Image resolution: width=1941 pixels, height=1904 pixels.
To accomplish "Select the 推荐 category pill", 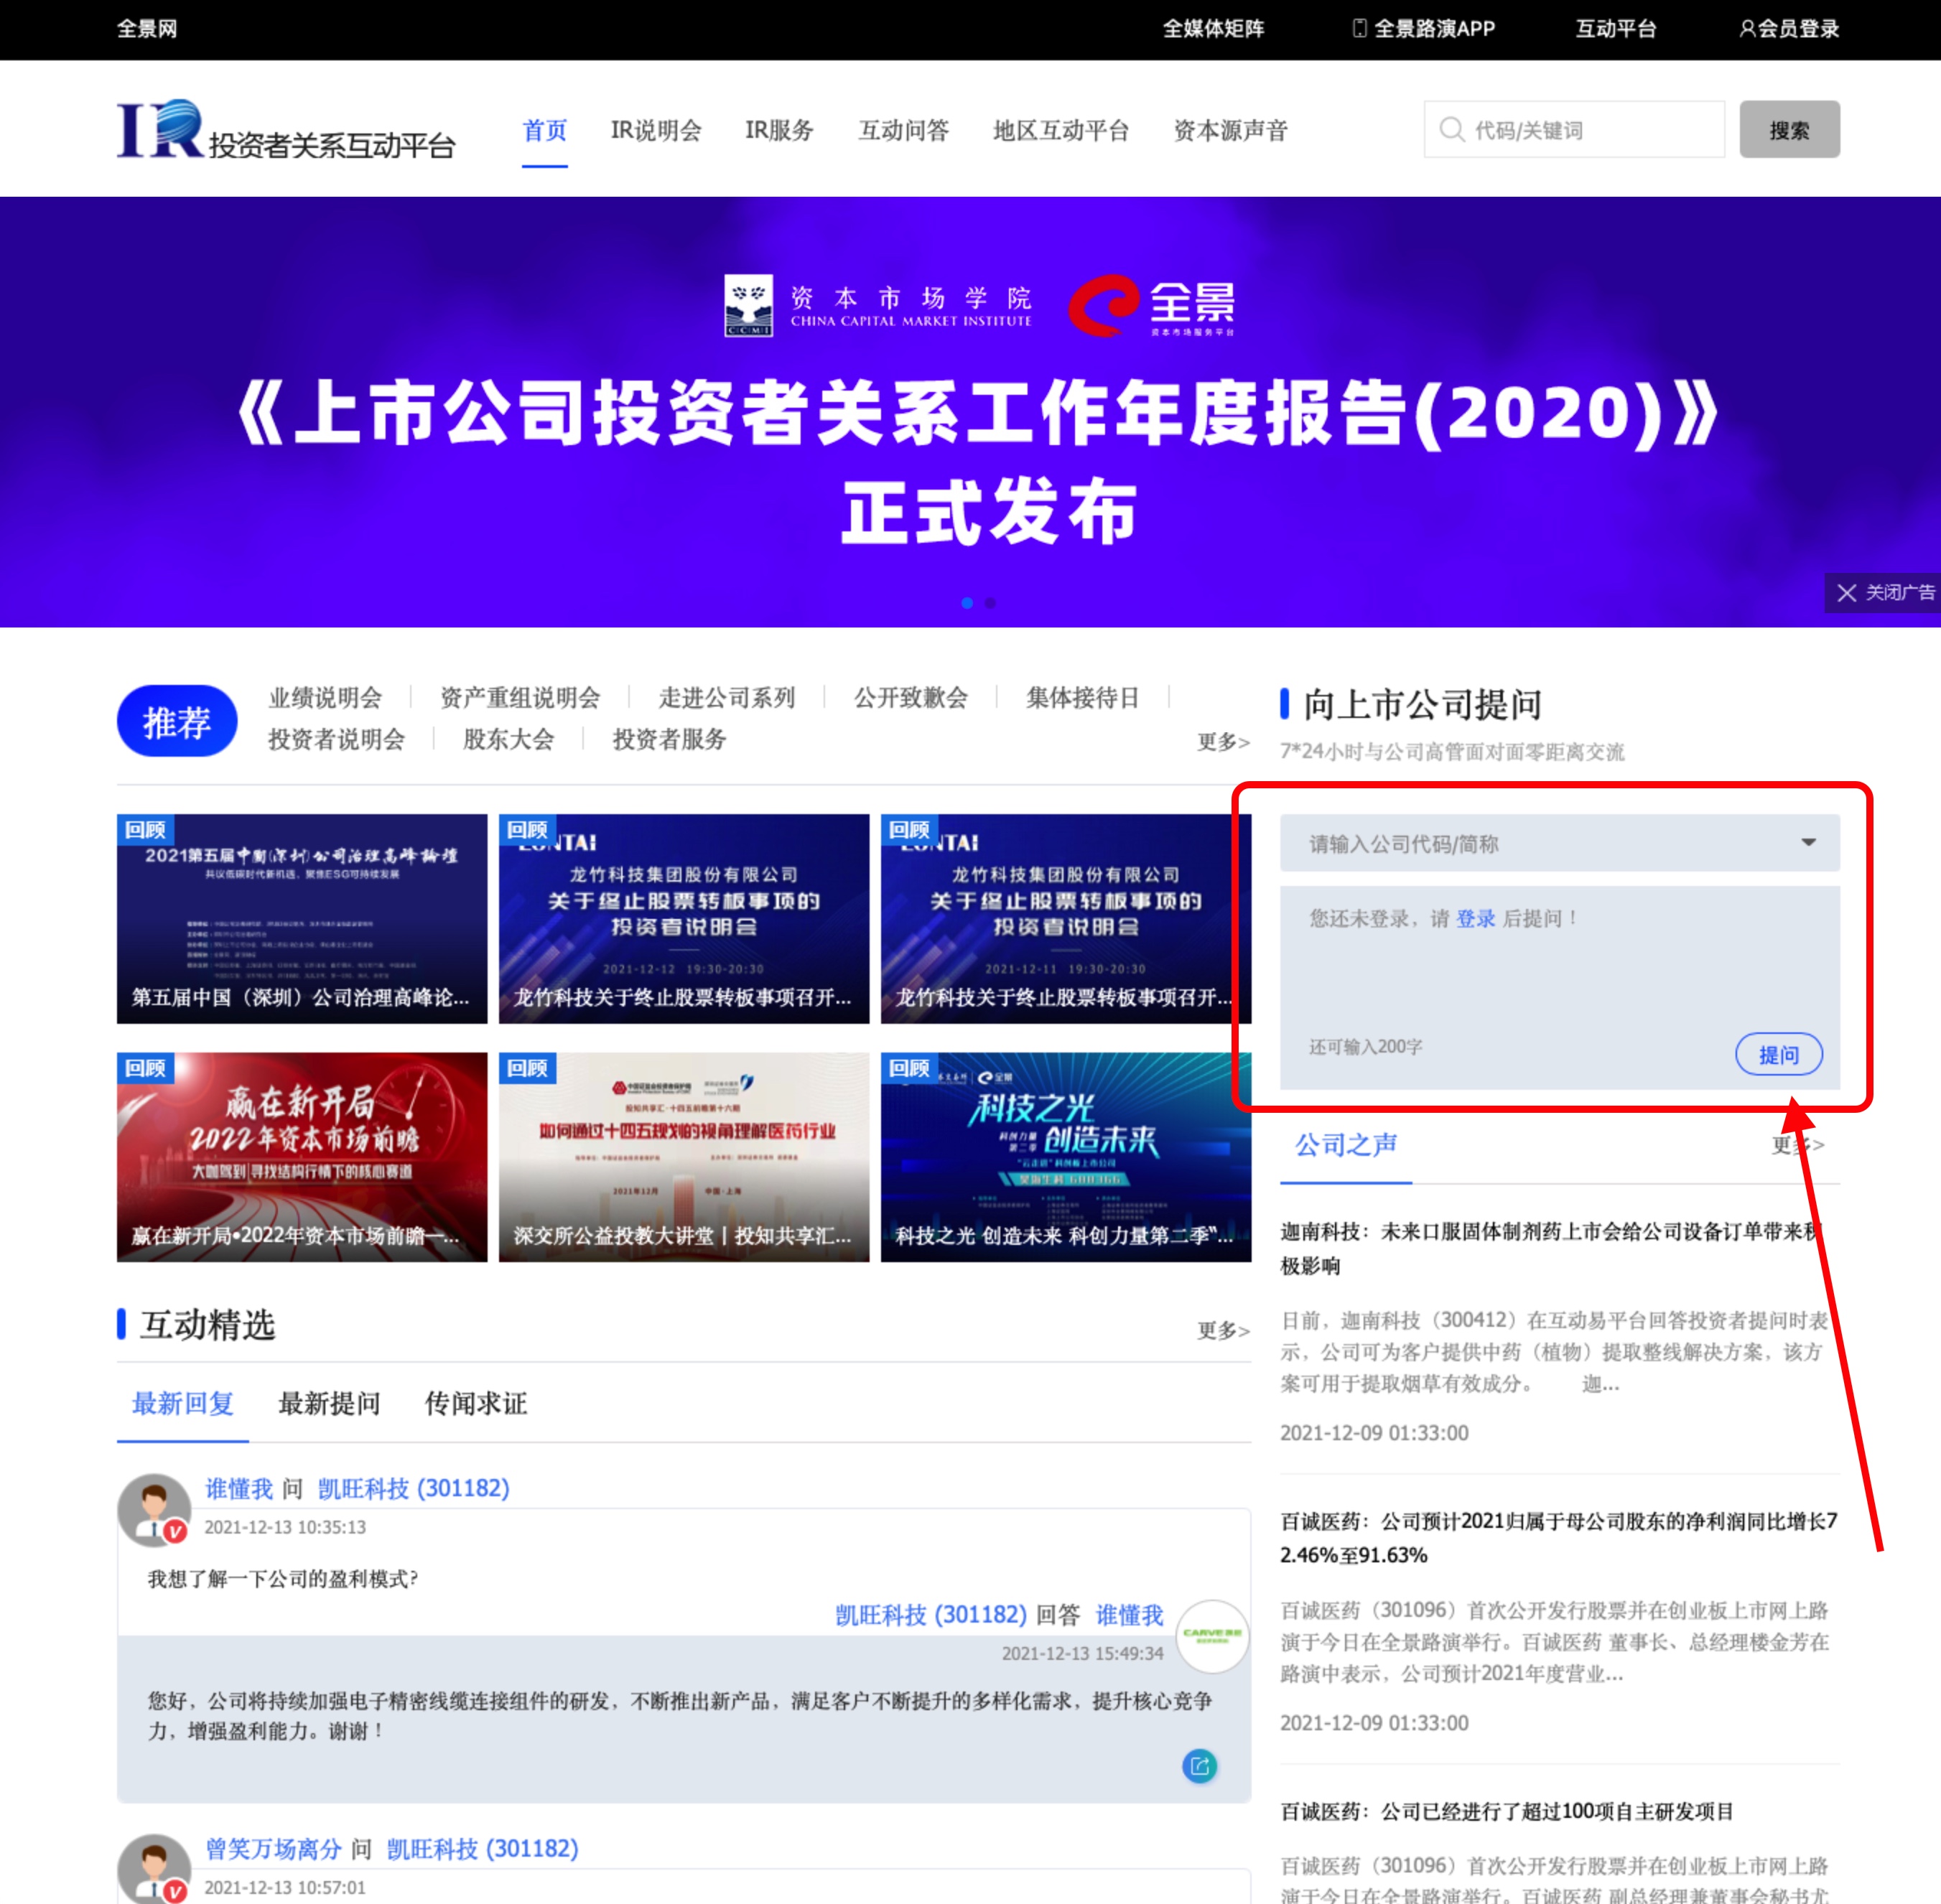I will [x=177, y=721].
